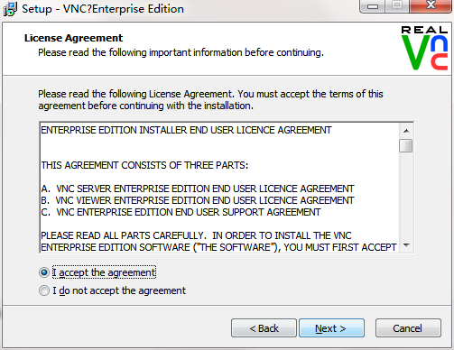Go back with the Back button
The height and width of the screenshot is (350, 454).
264,328
